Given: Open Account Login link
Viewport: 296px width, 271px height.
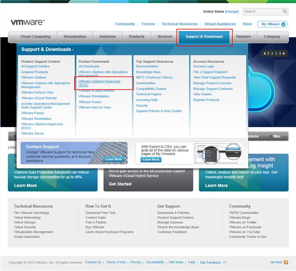Looking at the screenshot, I should pyautogui.click(x=204, y=66).
